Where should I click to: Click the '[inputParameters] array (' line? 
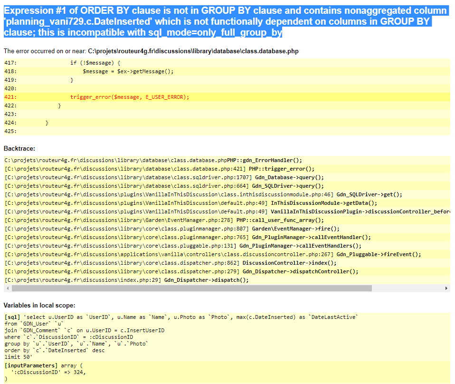pos(44,365)
